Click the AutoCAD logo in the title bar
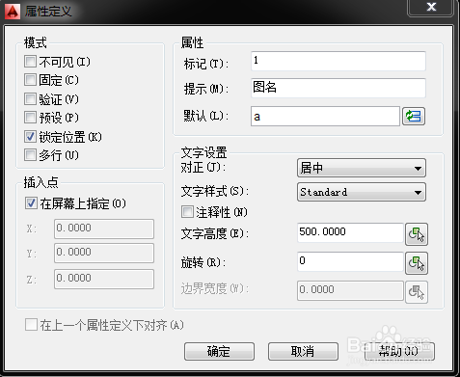The image size is (460, 377). [x=13, y=12]
